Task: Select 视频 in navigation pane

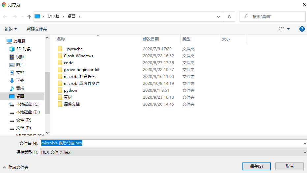Action: [17, 57]
